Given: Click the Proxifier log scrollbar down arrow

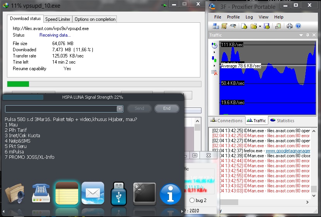Looking at the screenshot, I should [314, 195].
